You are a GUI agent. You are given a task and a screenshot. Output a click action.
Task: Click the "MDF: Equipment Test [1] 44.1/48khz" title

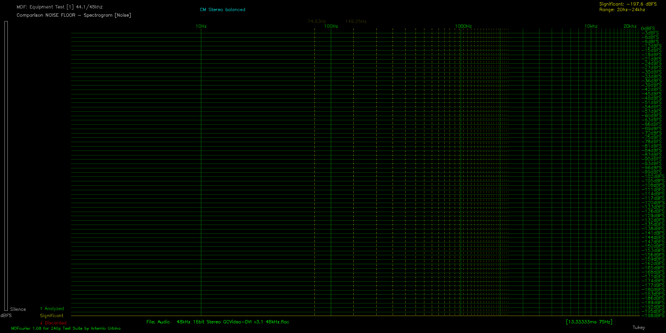(60, 7)
